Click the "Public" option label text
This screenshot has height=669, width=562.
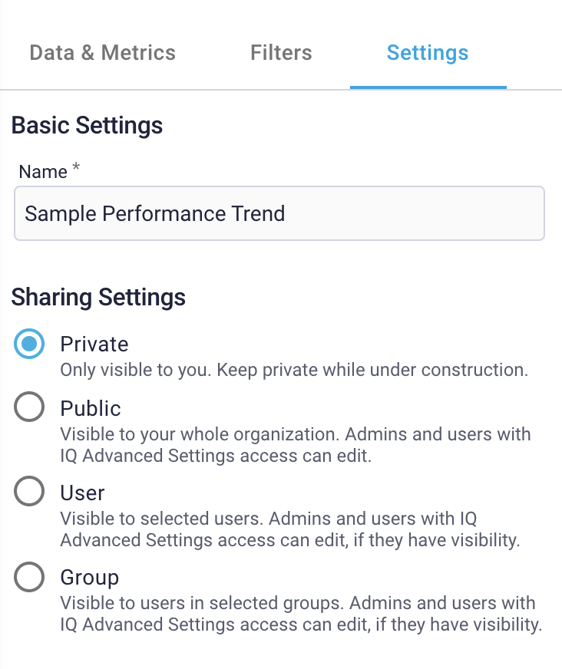coord(91,408)
